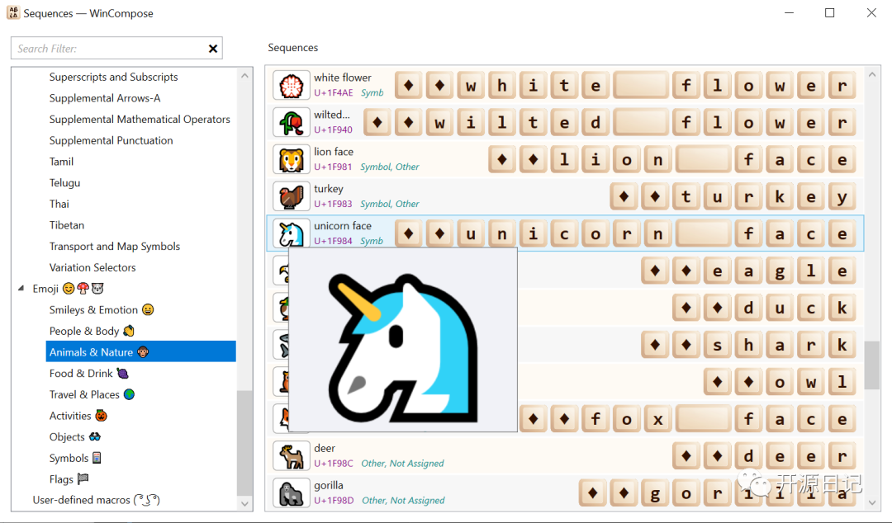
Task: Click scroll-up arrow of sequences list
Action: [872, 74]
